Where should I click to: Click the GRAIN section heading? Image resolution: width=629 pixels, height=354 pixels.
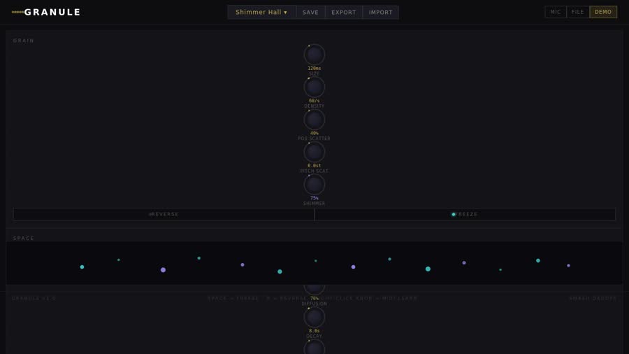pos(24,41)
